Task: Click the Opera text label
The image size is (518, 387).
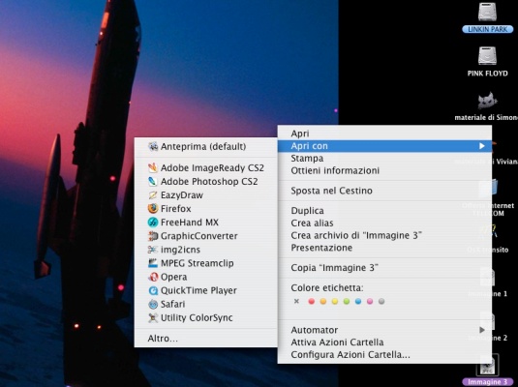Action: (173, 277)
